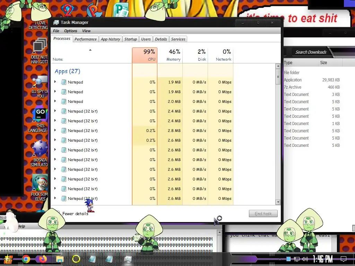Open File Explorer from the taskbar
The image size is (355, 266).
(x=60, y=259)
